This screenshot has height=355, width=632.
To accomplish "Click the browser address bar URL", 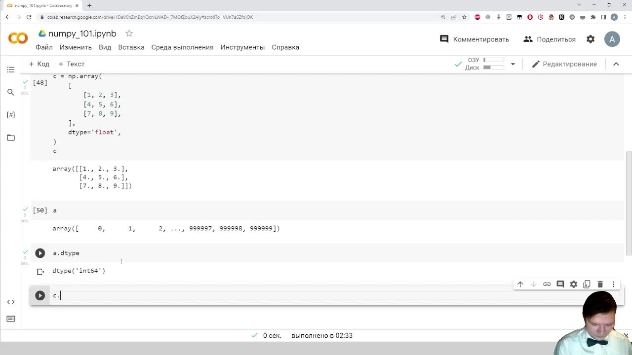I will pyautogui.click(x=150, y=17).
